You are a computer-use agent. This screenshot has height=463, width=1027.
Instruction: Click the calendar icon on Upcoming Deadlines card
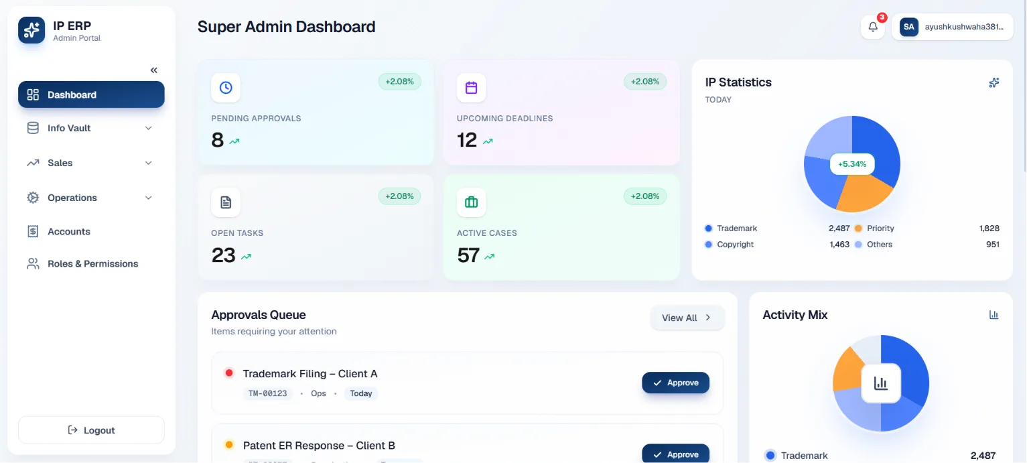point(472,88)
